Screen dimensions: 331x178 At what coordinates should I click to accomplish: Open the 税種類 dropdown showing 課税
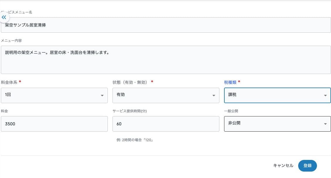277,95
